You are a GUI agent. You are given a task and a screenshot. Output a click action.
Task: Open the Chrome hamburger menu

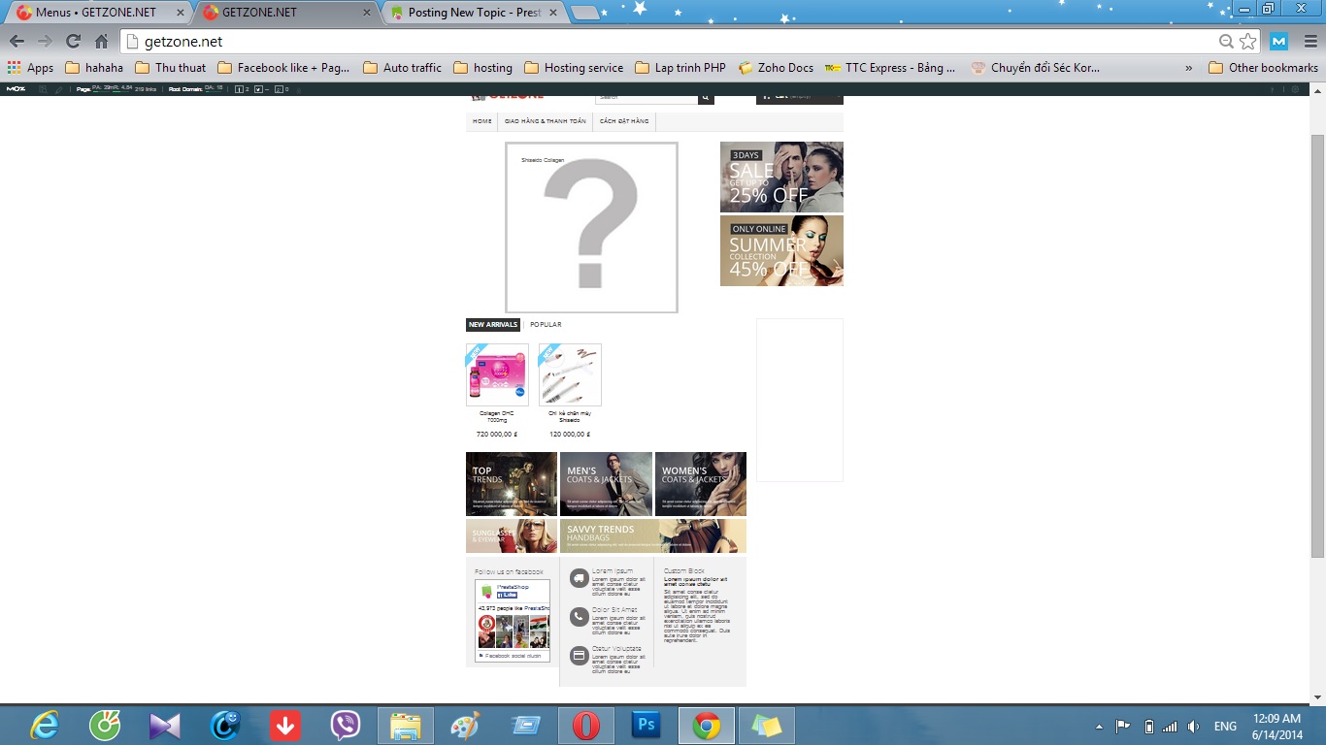1309,42
